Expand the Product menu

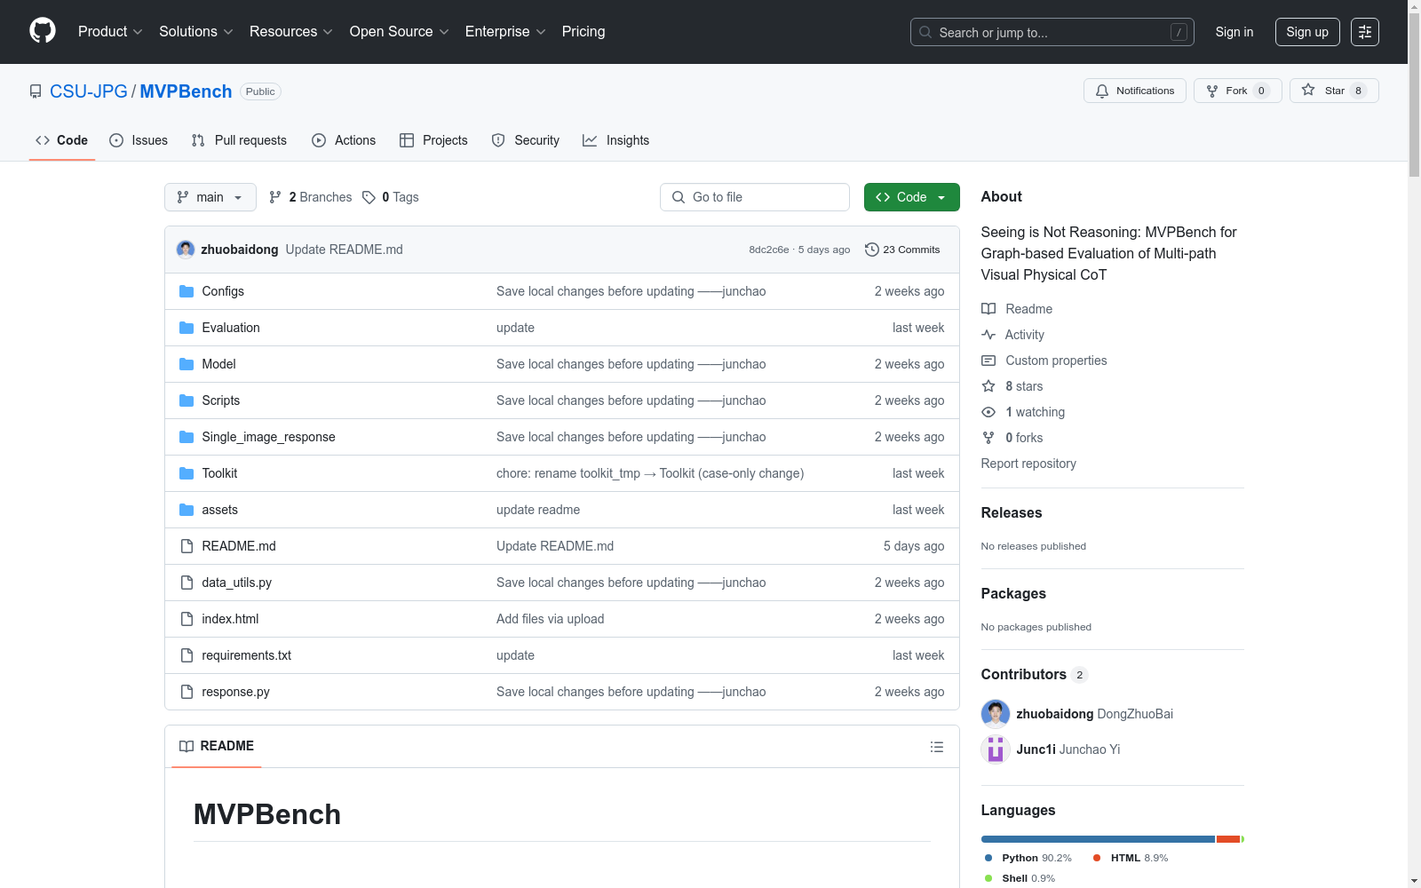click(x=110, y=32)
